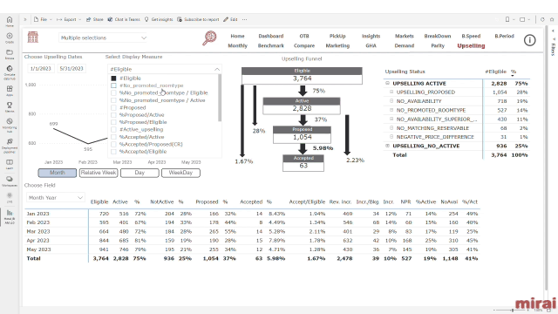Go to the PickUp page
558x314 pixels.
(337, 36)
